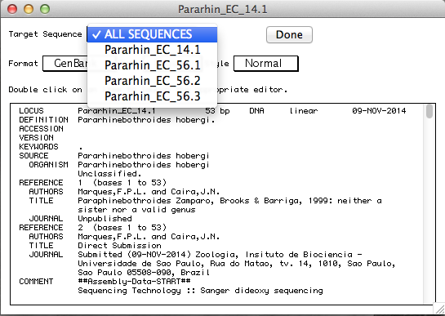
Task: Click the Sequencing Technology :: Sanger line
Action: [x=200, y=291]
